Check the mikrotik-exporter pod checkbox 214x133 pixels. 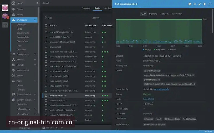[46, 66]
